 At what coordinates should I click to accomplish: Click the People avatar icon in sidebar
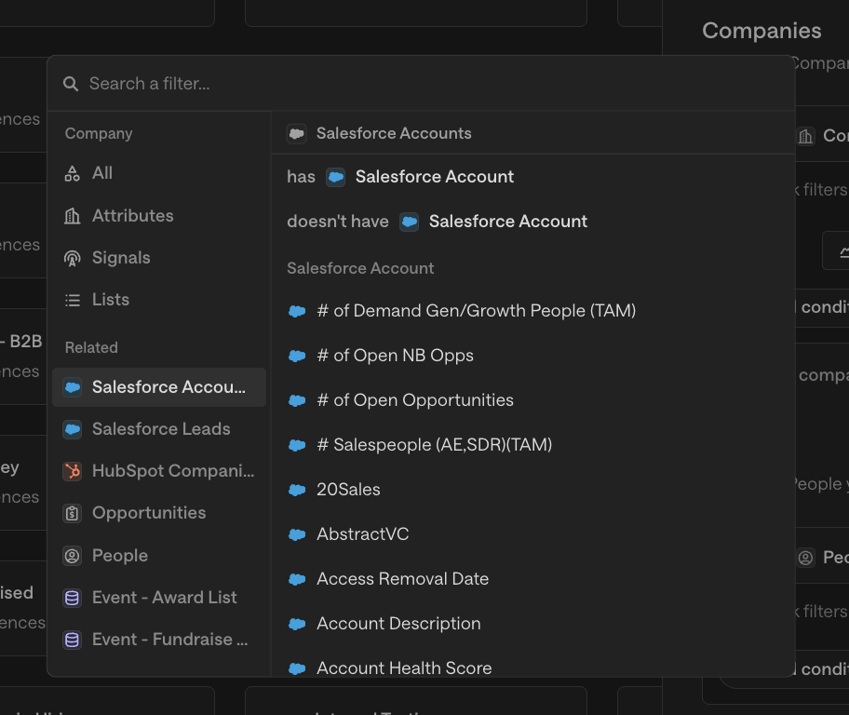click(x=72, y=556)
